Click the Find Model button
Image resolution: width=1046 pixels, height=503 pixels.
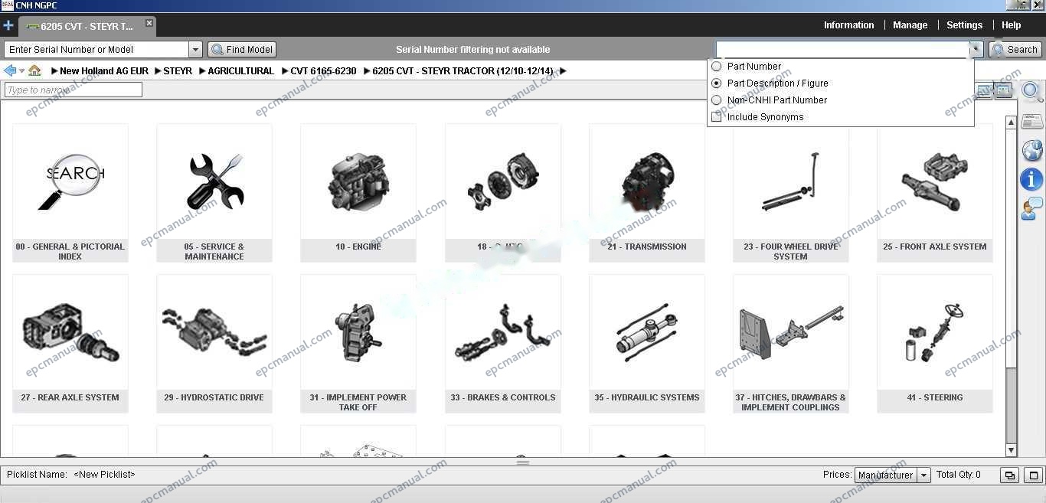[x=242, y=50]
